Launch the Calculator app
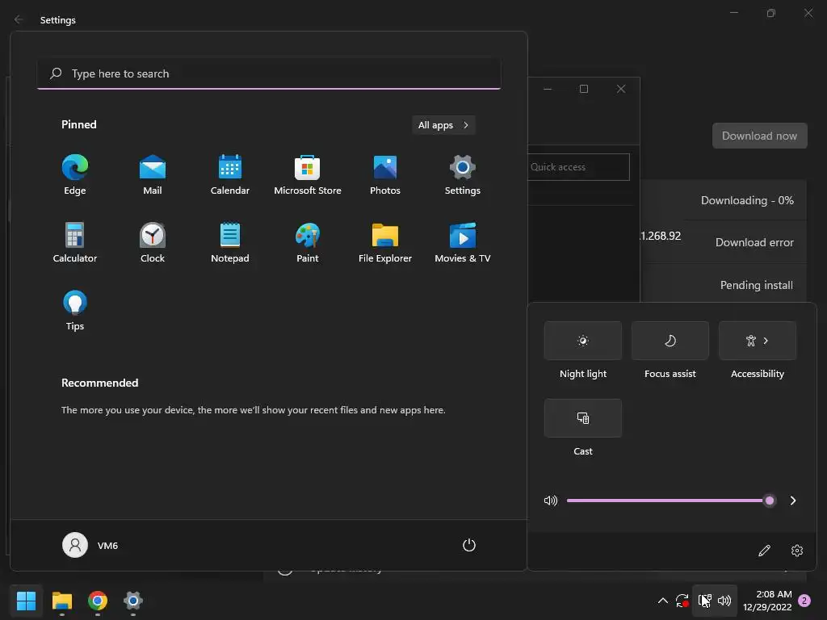Viewport: 827px width, 620px height. pos(75,242)
